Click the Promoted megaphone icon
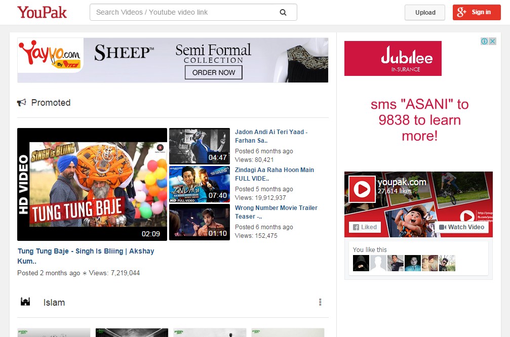The image size is (510, 337). tap(21, 103)
